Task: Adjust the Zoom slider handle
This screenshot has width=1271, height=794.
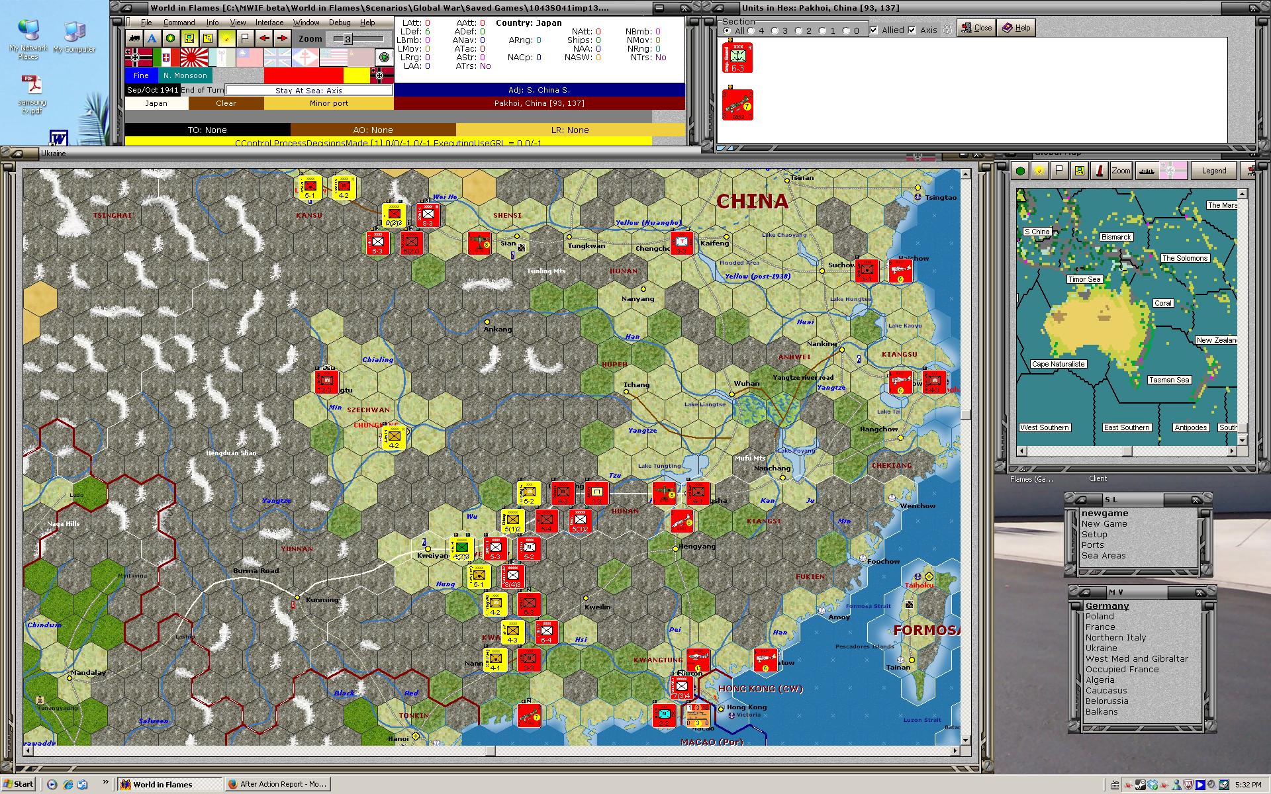Action: (348, 39)
